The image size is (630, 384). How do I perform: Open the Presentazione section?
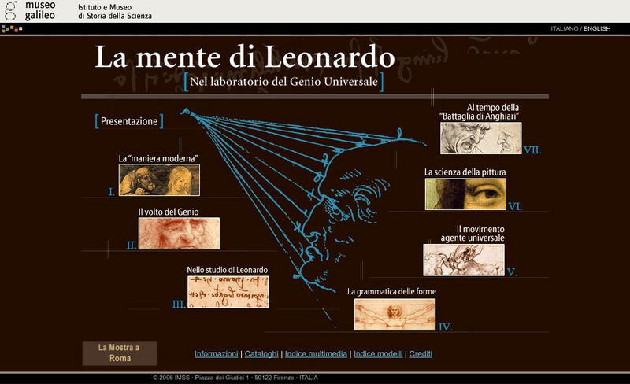click(129, 121)
